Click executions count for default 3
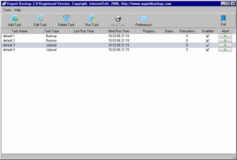Image resolution: width=237 pixels, height=160 pixels. [x=187, y=45]
